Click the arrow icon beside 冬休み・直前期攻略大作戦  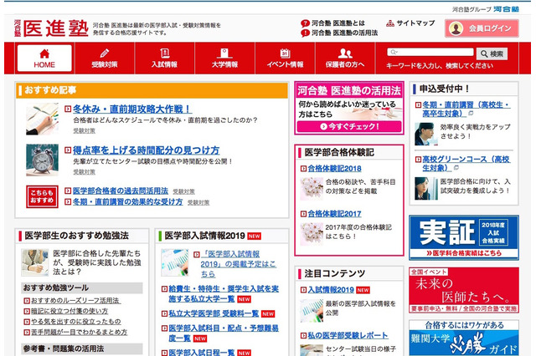click(68, 109)
